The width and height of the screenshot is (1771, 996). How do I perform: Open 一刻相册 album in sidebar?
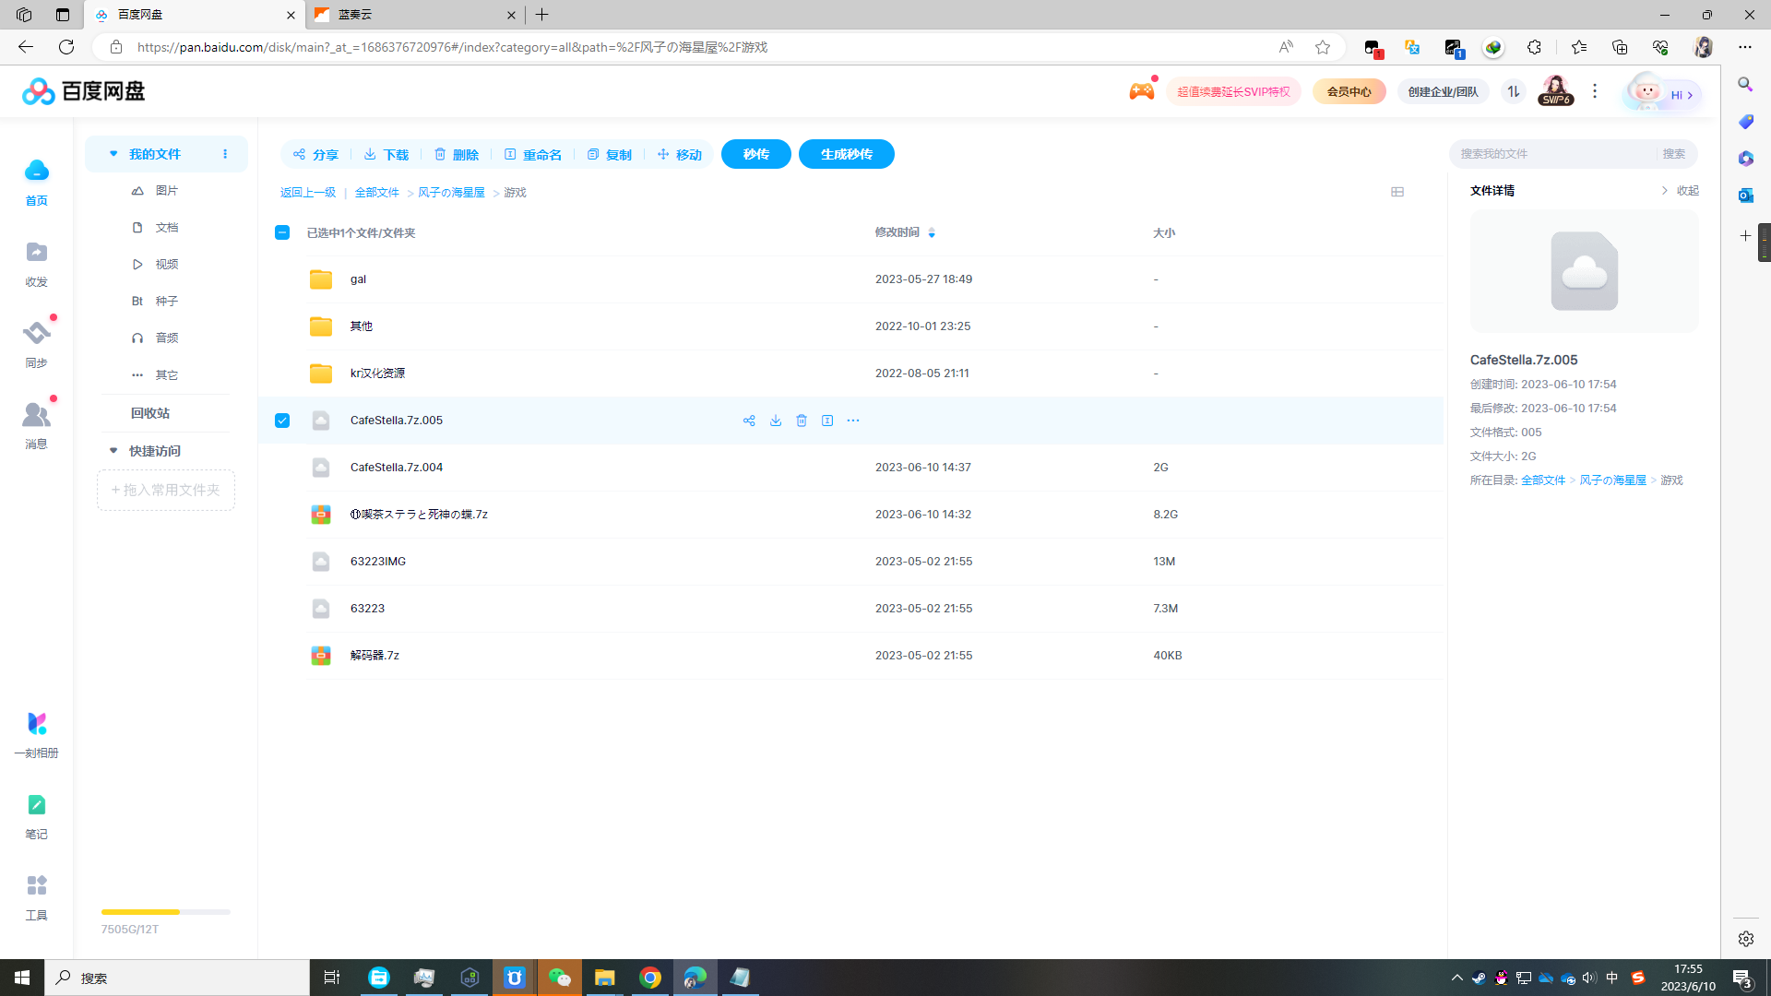[36, 733]
